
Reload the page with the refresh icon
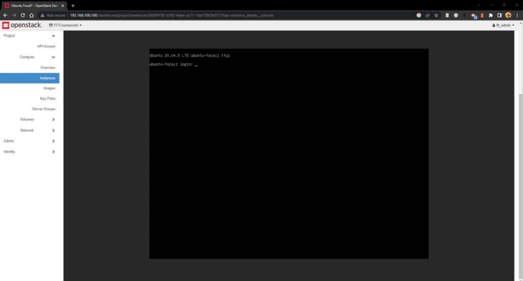pyautogui.click(x=22, y=15)
